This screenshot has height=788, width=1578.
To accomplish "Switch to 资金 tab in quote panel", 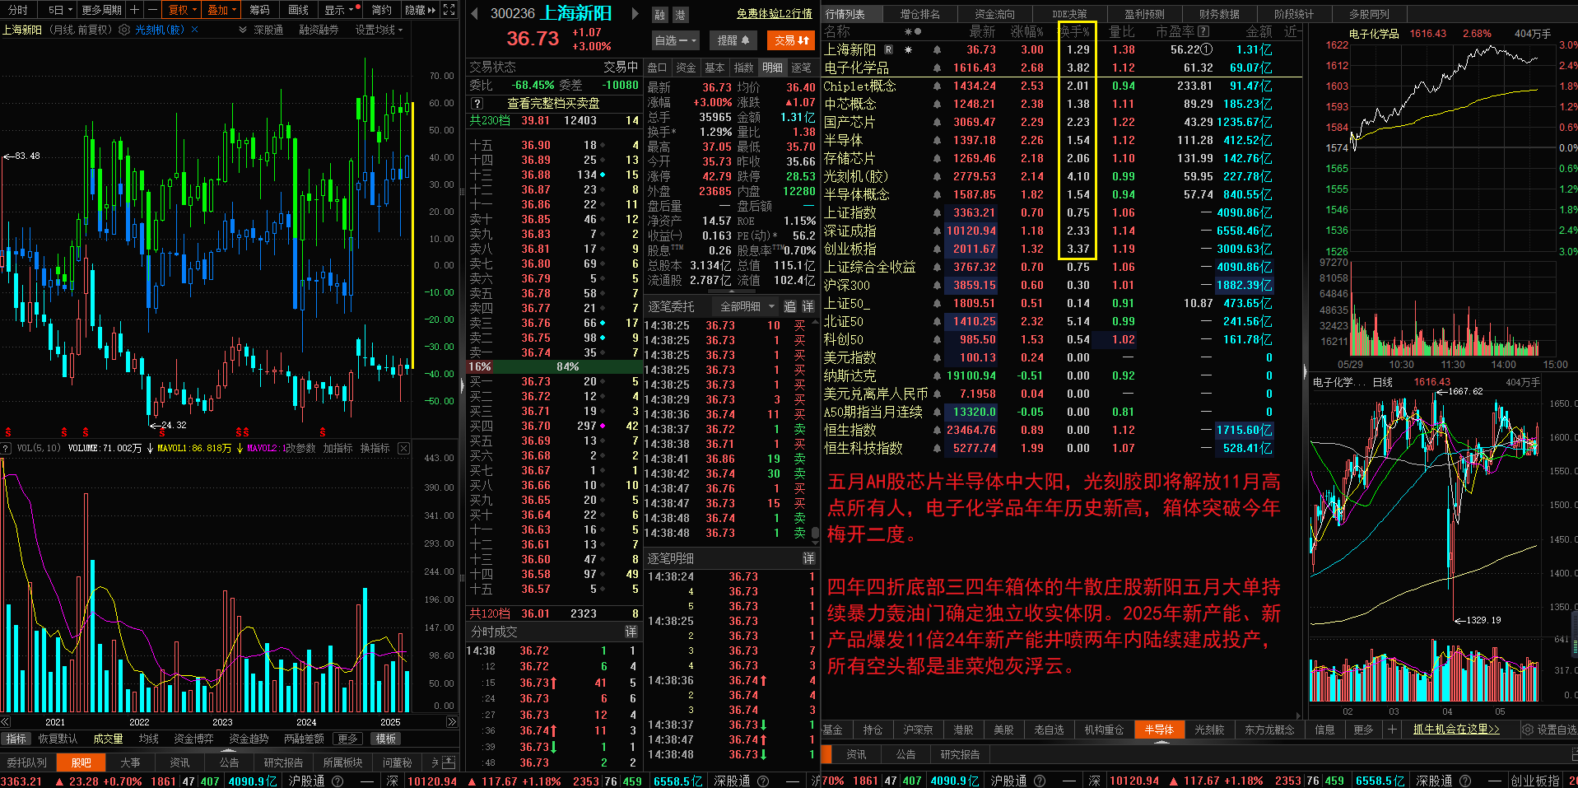I will 686,68.
